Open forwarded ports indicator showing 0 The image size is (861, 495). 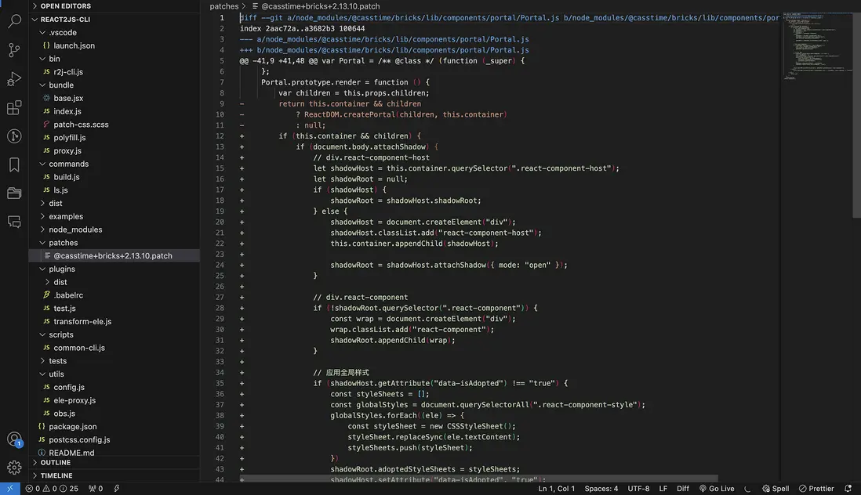96,489
